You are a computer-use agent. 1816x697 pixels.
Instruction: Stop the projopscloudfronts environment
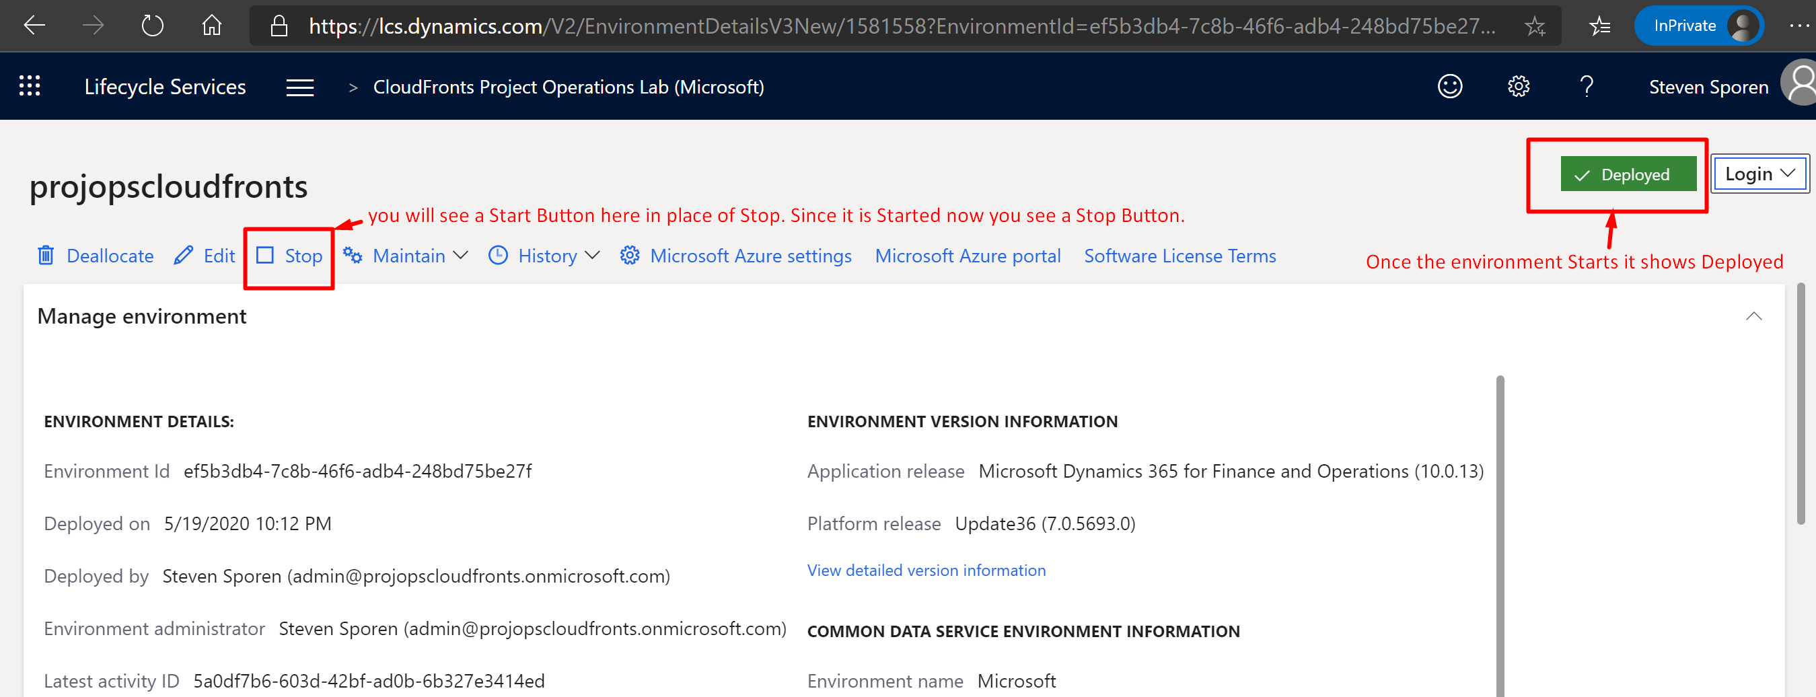pyautogui.click(x=290, y=256)
